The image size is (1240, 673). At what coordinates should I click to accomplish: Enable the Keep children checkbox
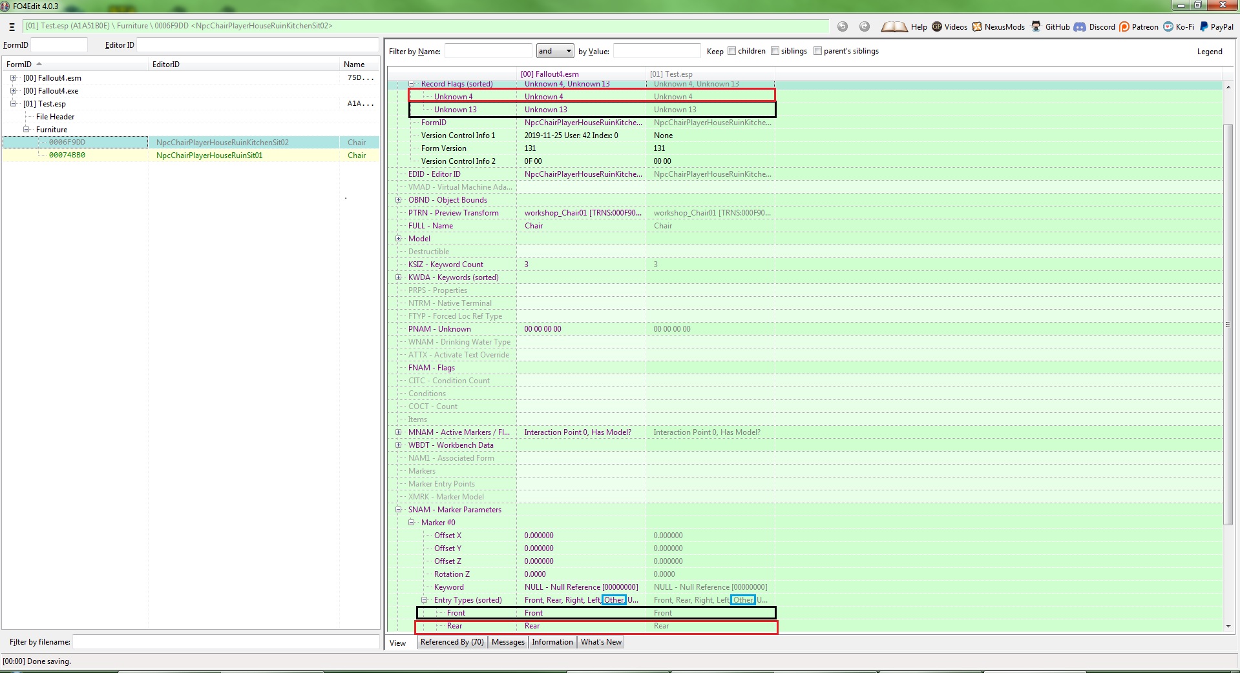click(732, 51)
